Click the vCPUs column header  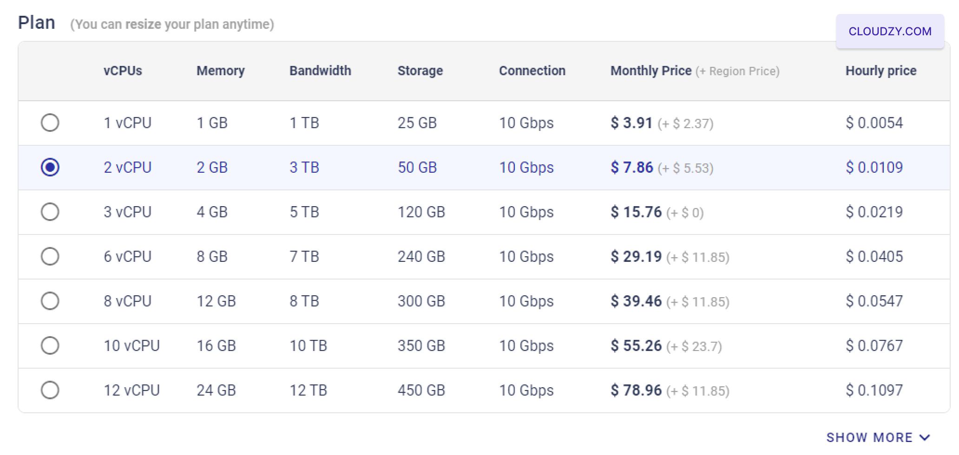[123, 71]
